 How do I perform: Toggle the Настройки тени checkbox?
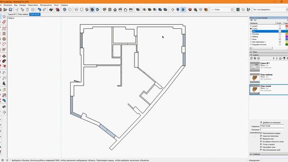pos(261,147)
